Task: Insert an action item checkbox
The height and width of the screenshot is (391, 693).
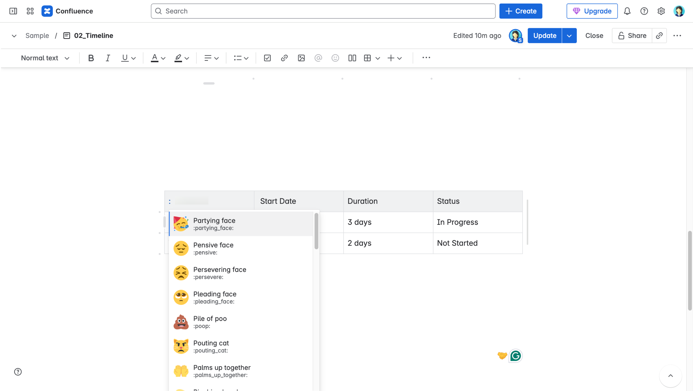Action: point(267,58)
